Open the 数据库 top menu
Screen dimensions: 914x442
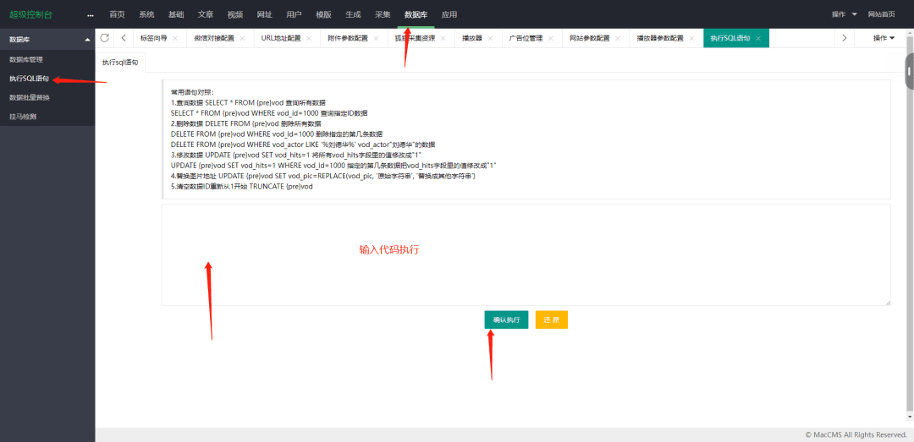click(x=416, y=14)
